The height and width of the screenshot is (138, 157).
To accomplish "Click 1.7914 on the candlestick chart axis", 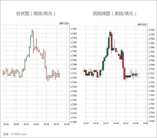I will point(151,113).
